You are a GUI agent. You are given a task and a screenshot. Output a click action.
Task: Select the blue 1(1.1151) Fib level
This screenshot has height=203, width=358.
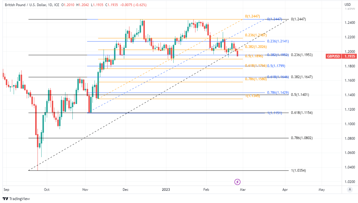click(275, 113)
